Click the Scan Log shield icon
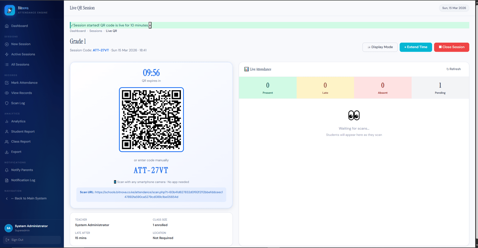 point(7,103)
